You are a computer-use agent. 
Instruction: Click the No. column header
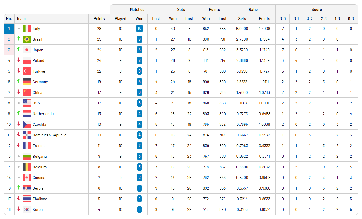coord(9,19)
